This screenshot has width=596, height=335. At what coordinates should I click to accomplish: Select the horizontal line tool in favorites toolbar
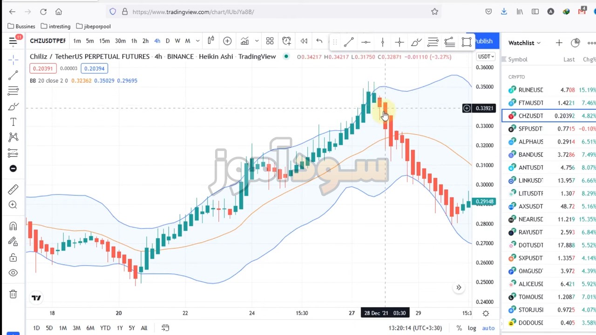pos(366,42)
